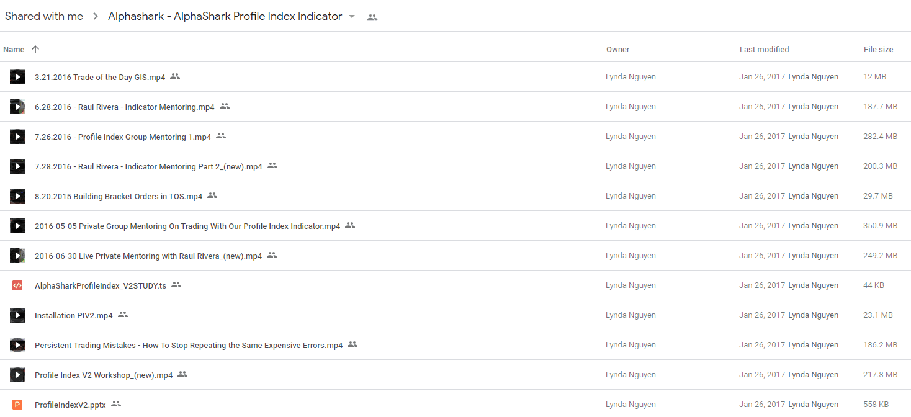
Task: Click the code file icon for AlphaSharkProfileIndex_V2STUDY.ts
Action: pos(17,285)
